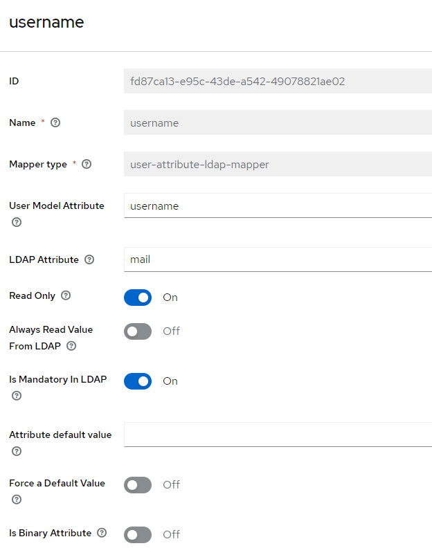Show help for Is Binary Attribute
432x557 pixels.
[102, 533]
